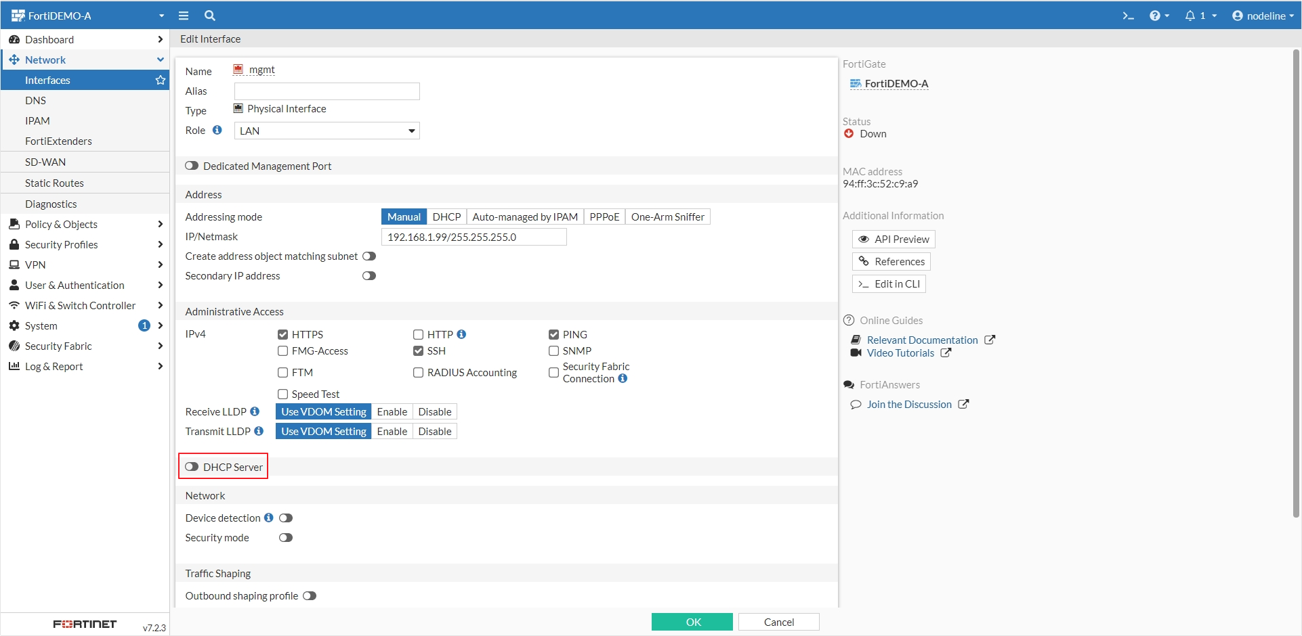1302x636 pixels.
Task: Click the OK button
Action: [x=692, y=622]
